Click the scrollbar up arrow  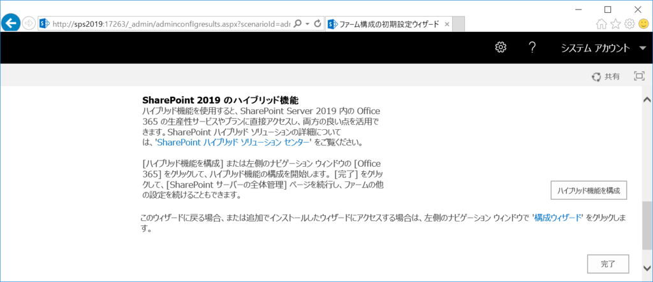(x=647, y=99)
